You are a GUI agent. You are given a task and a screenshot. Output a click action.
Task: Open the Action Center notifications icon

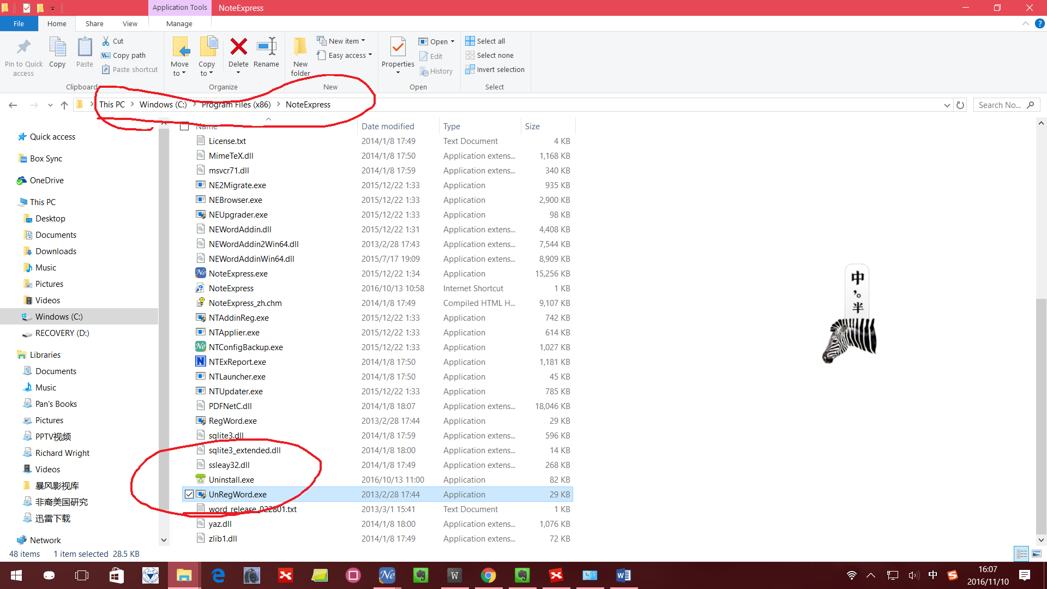point(1025,575)
